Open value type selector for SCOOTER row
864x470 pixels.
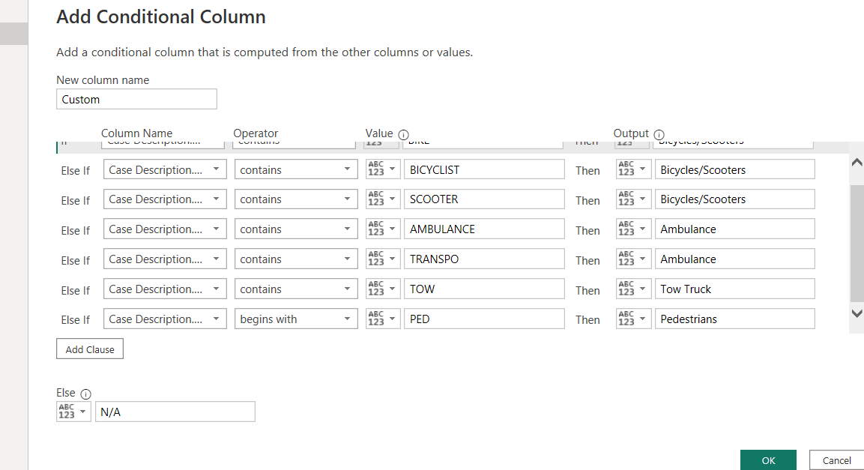point(382,199)
